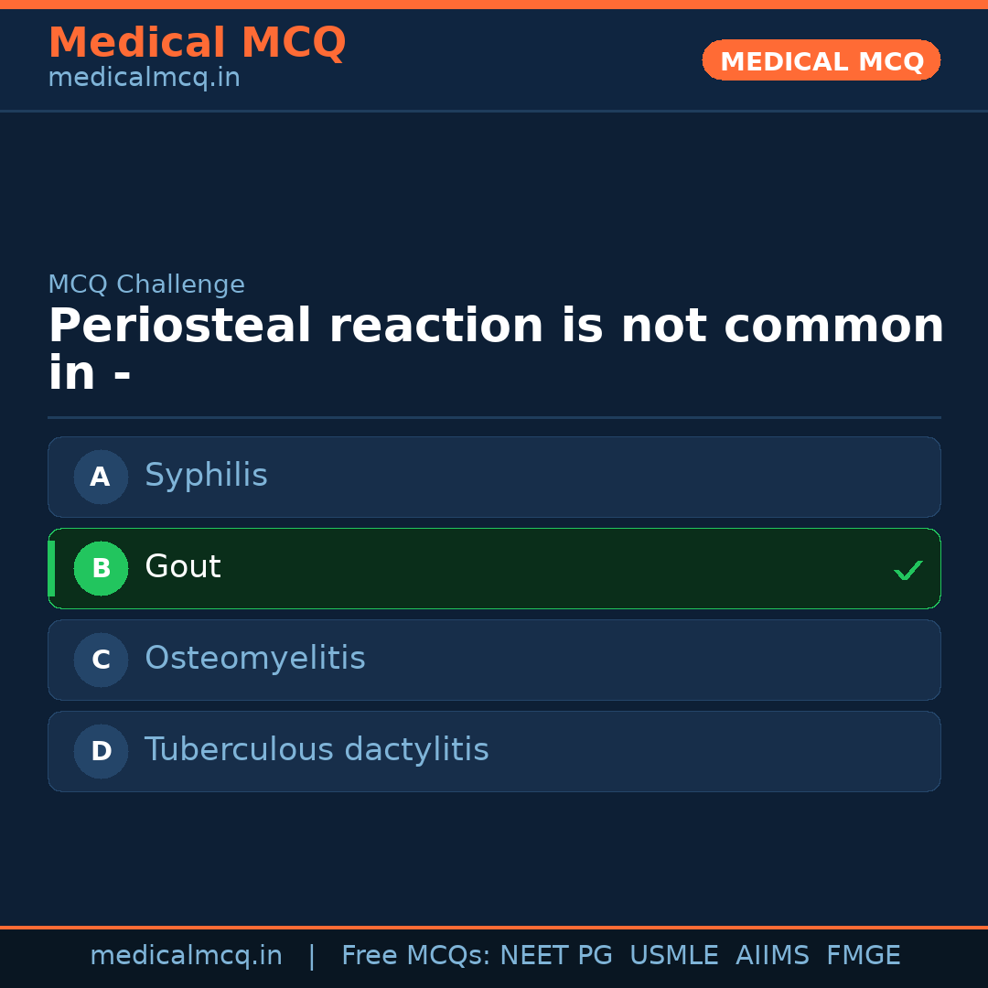Open the medicalmcq.in link in footer
Image resolution: width=988 pixels, height=988 pixels.
186,956
